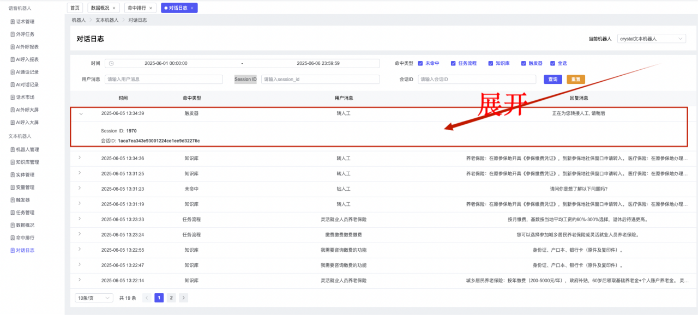Click the orange 重置 button

[575, 80]
